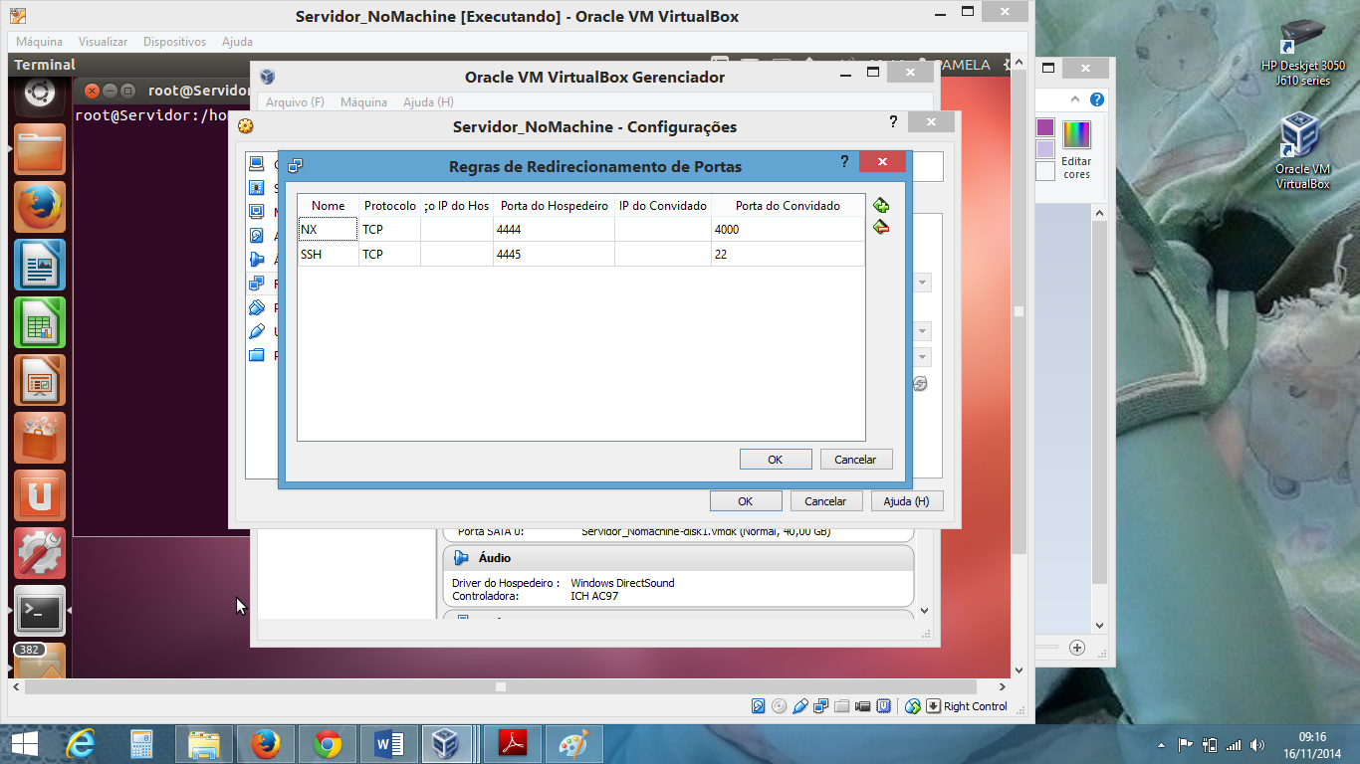Collapse the Paint ribbon chevron
Screen dimensions: 1360x764
(x=1075, y=100)
